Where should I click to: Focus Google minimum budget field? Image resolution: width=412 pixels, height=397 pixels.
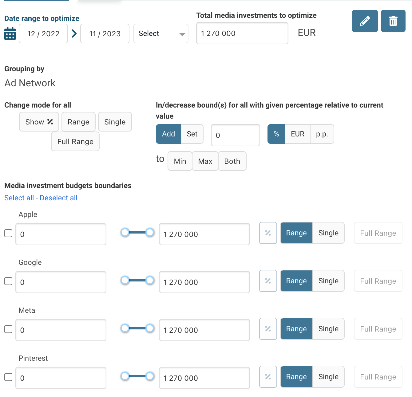tap(61, 282)
